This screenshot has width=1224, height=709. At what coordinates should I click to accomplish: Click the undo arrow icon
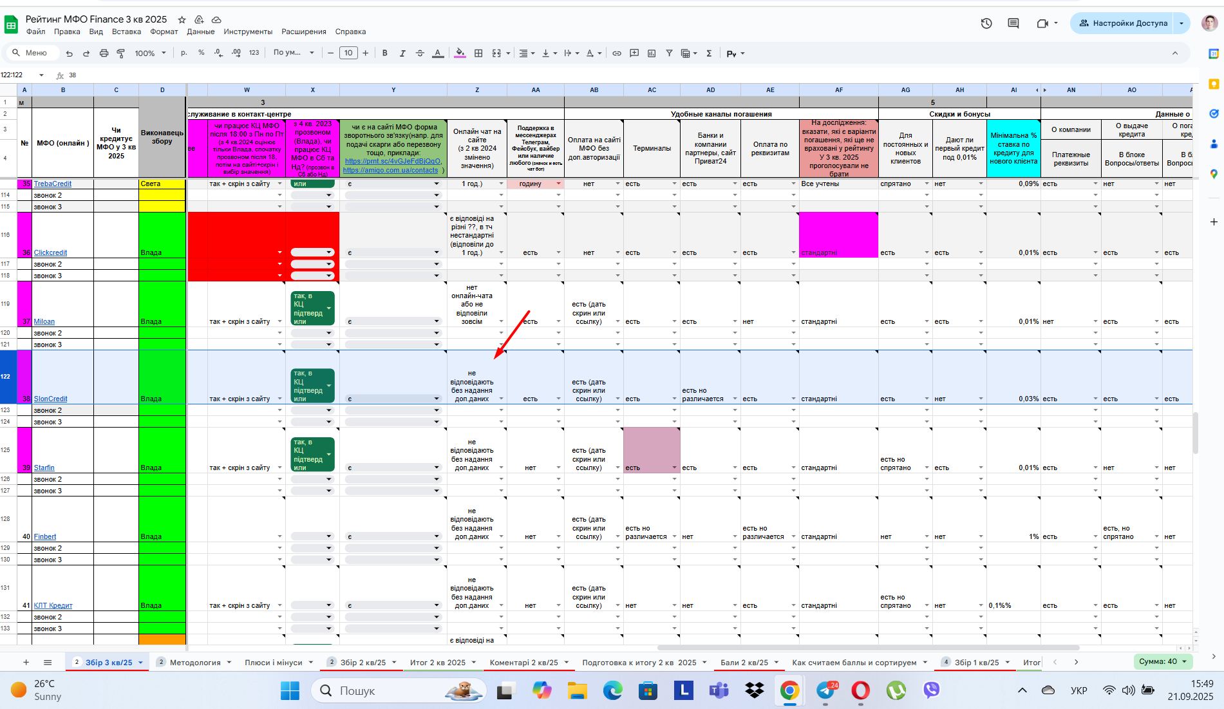point(69,53)
